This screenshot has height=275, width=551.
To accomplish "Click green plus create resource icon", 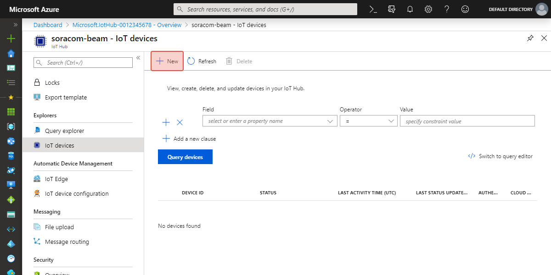I will 11,39.
